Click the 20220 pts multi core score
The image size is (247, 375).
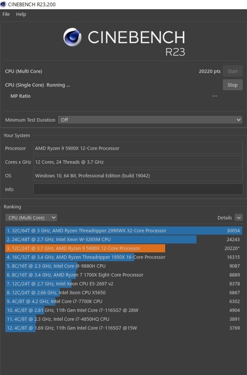pyautogui.click(x=209, y=71)
